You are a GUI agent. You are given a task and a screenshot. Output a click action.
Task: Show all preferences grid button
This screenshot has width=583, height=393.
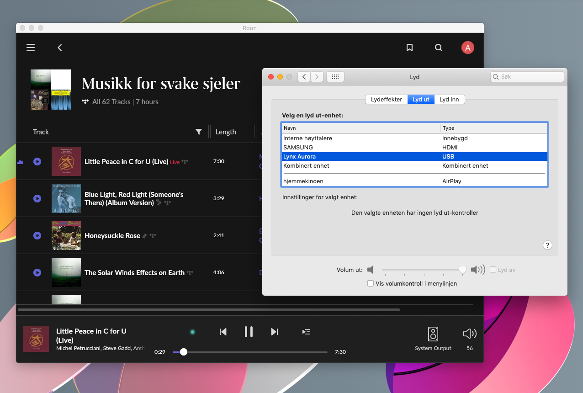pyautogui.click(x=335, y=77)
